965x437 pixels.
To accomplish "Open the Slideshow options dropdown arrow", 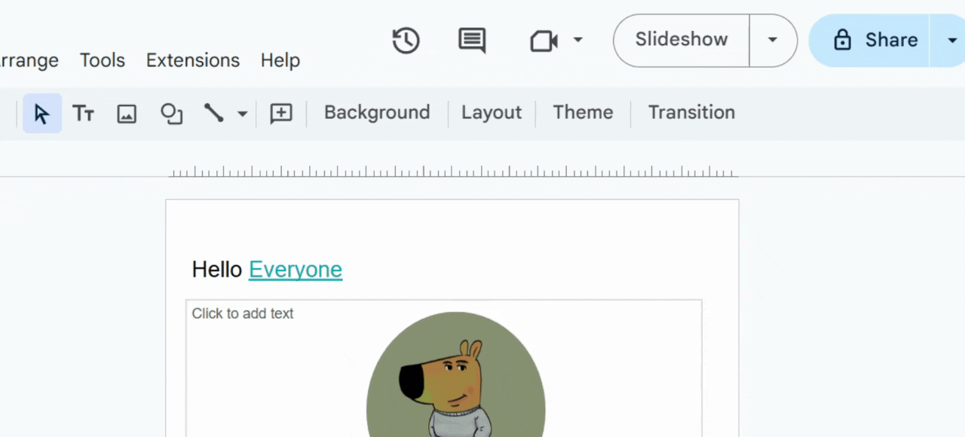I will tap(773, 40).
